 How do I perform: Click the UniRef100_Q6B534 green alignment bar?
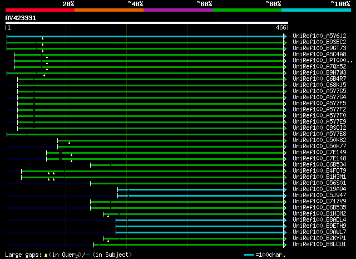point(187,165)
